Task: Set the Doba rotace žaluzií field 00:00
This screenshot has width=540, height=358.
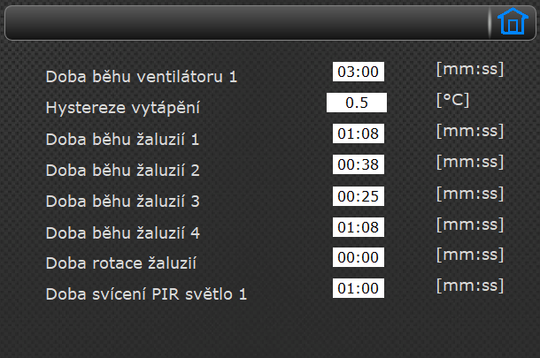Action: pyautogui.click(x=359, y=257)
